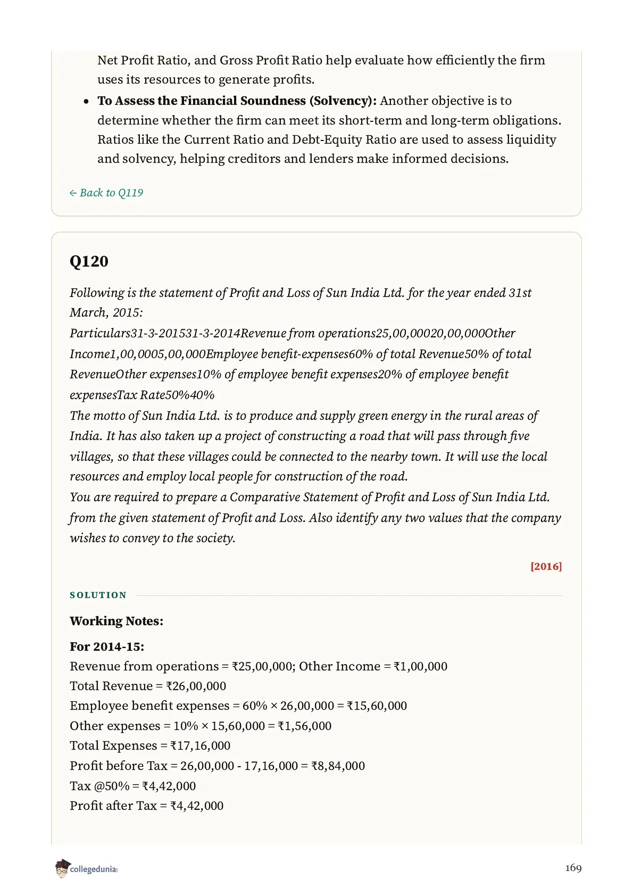Click the Total Expenses ₹17,16,000 line
Screen dimensions: 633x896
click(150, 745)
